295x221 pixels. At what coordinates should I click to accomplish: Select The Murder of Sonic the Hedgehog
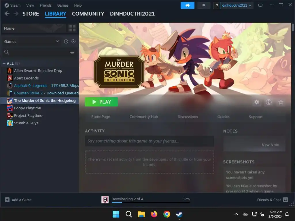tap(40, 100)
